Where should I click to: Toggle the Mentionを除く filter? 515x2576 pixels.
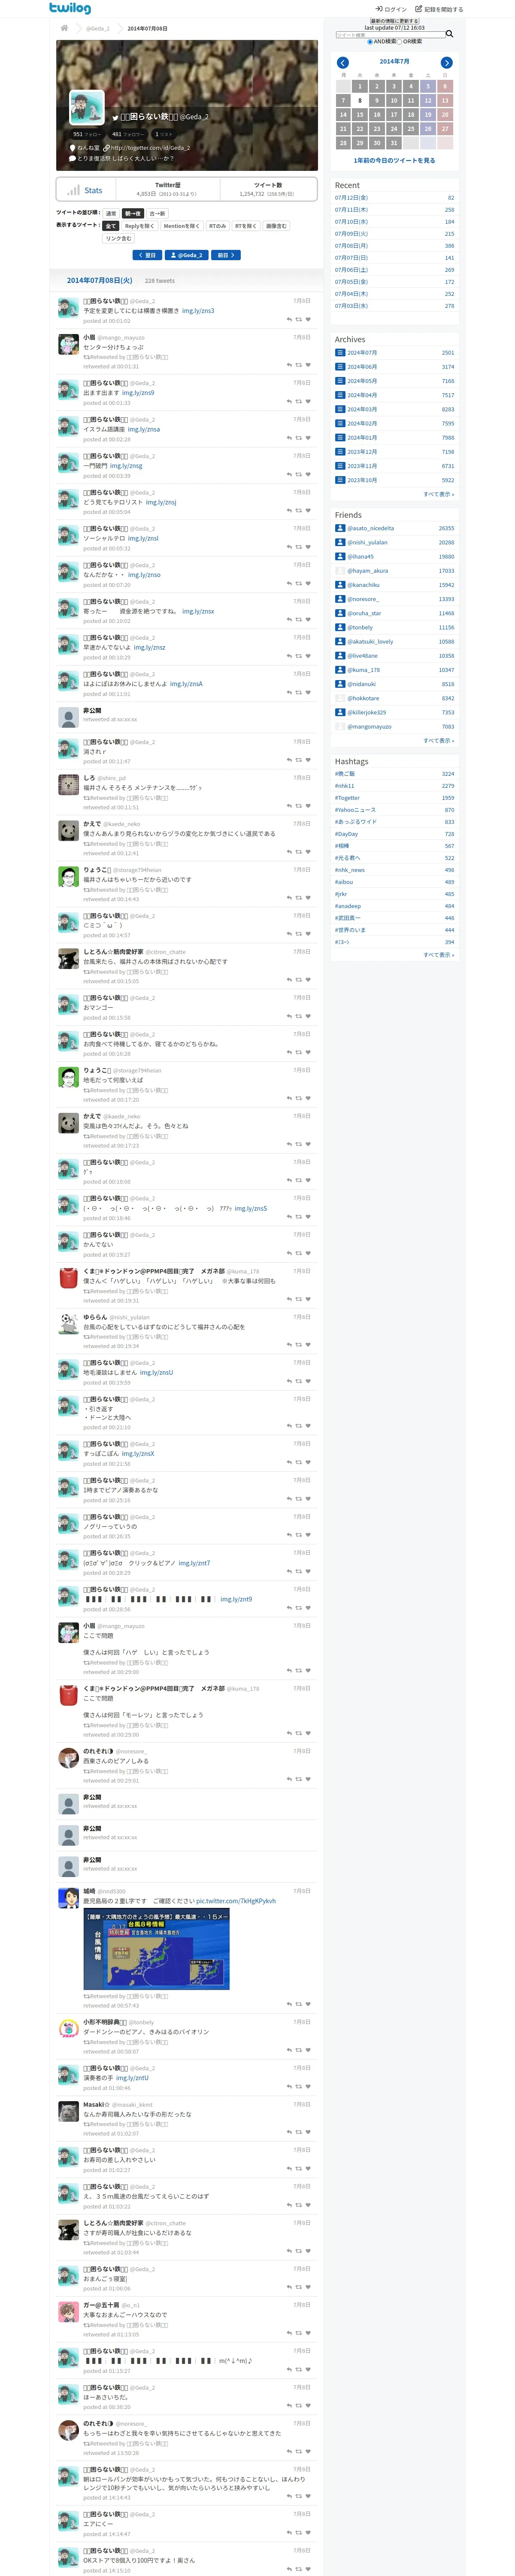pos(181,226)
